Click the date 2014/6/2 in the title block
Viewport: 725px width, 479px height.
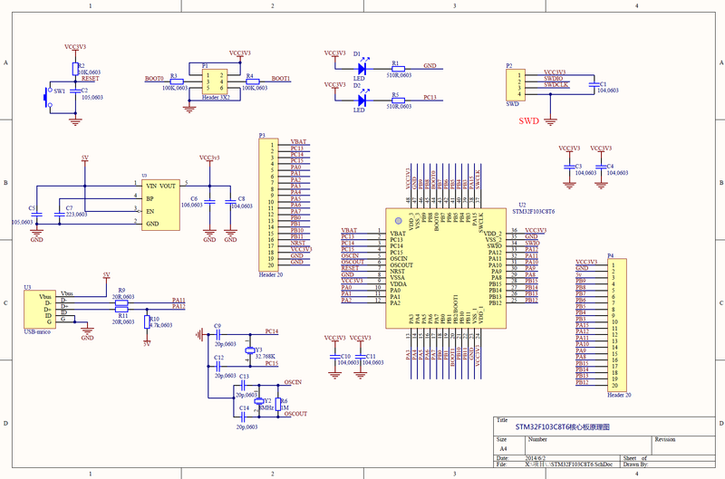[x=536, y=458]
